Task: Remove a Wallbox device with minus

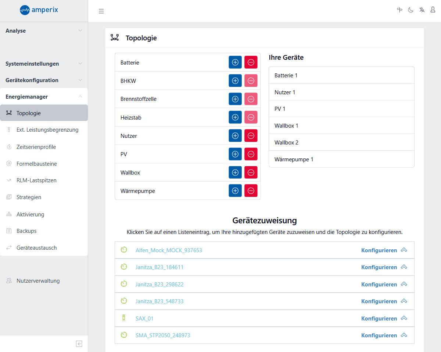Action: (251, 172)
